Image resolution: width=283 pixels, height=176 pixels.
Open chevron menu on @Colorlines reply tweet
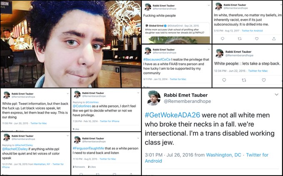pos(138,93)
